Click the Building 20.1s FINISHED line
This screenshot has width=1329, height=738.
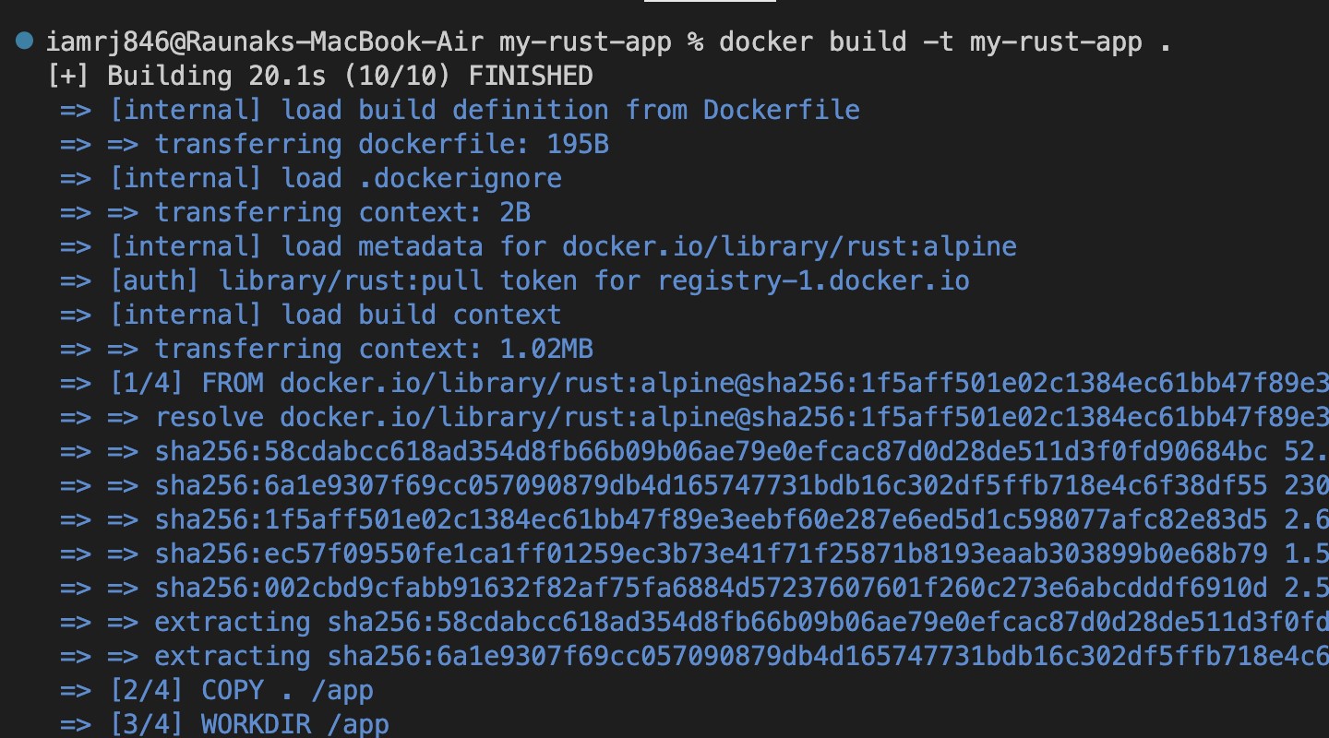(320, 76)
